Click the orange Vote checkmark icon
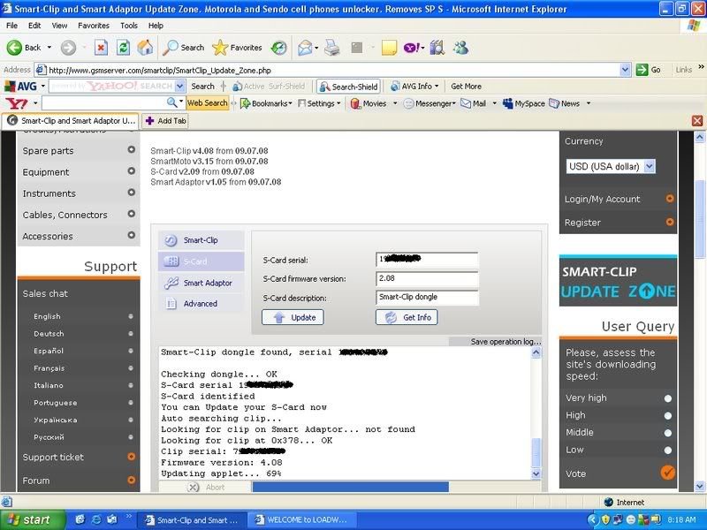Viewport: 707px width, 530px height. [668, 473]
